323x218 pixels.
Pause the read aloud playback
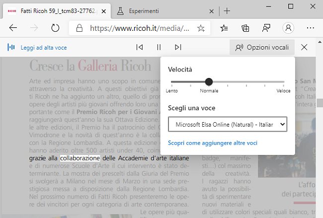coord(159,47)
